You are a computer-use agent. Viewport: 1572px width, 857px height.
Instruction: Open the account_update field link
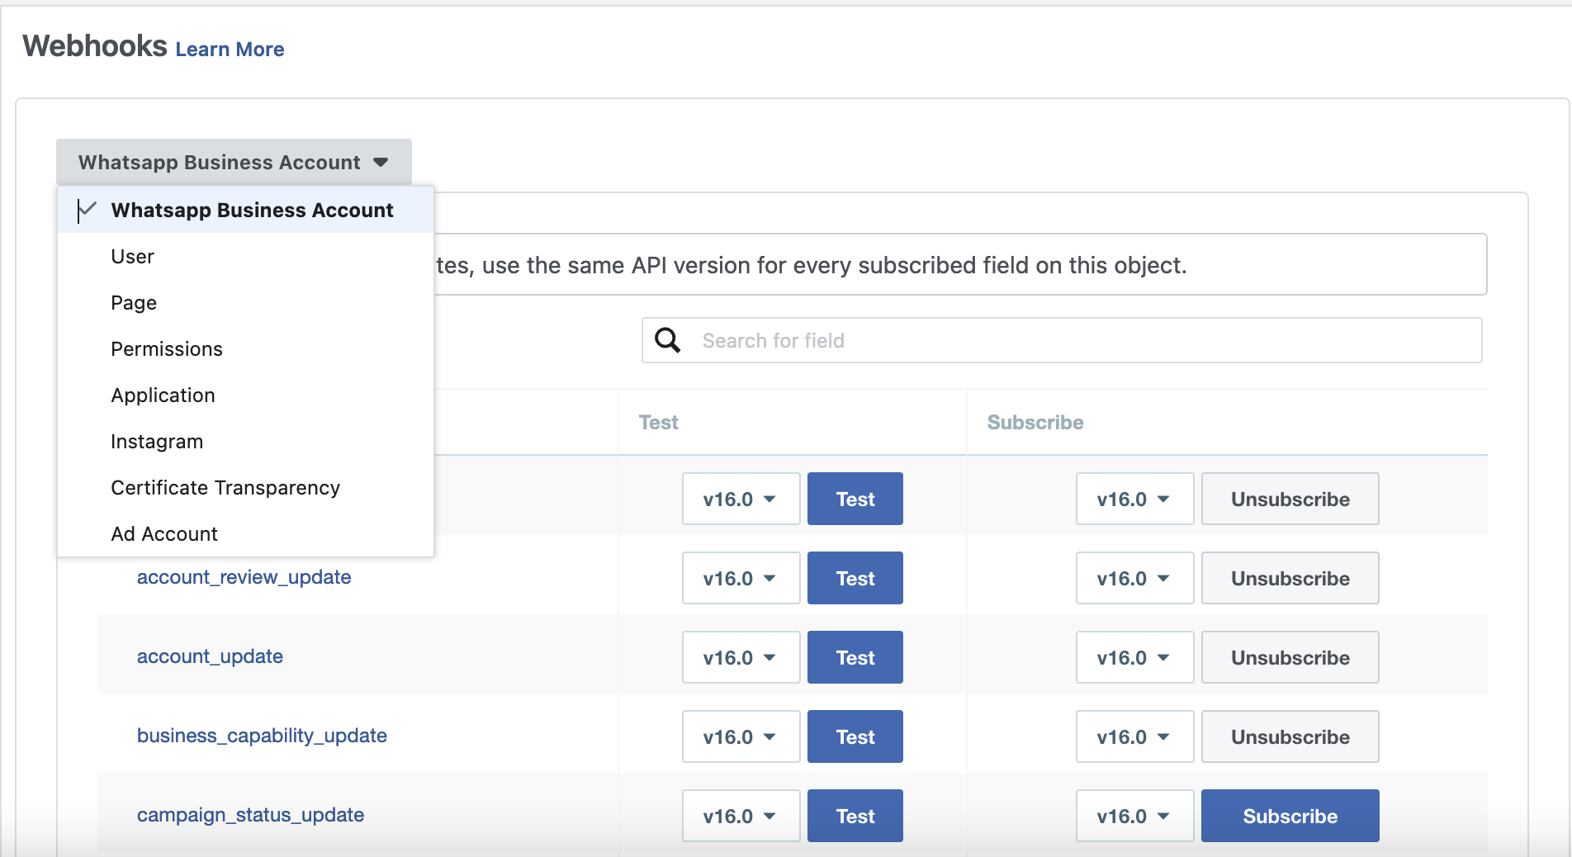pos(210,656)
